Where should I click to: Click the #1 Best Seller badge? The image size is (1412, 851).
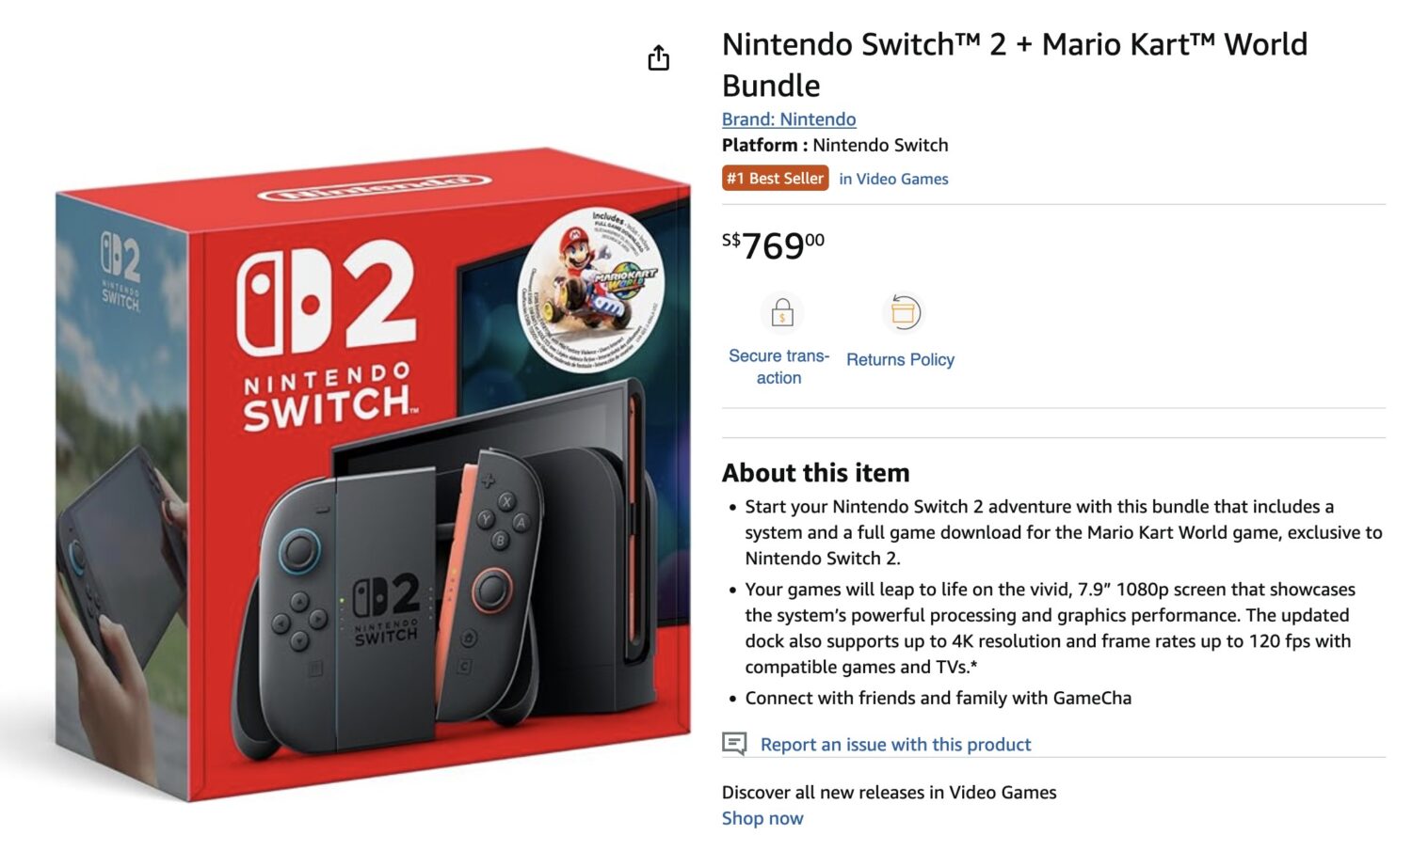point(775,178)
